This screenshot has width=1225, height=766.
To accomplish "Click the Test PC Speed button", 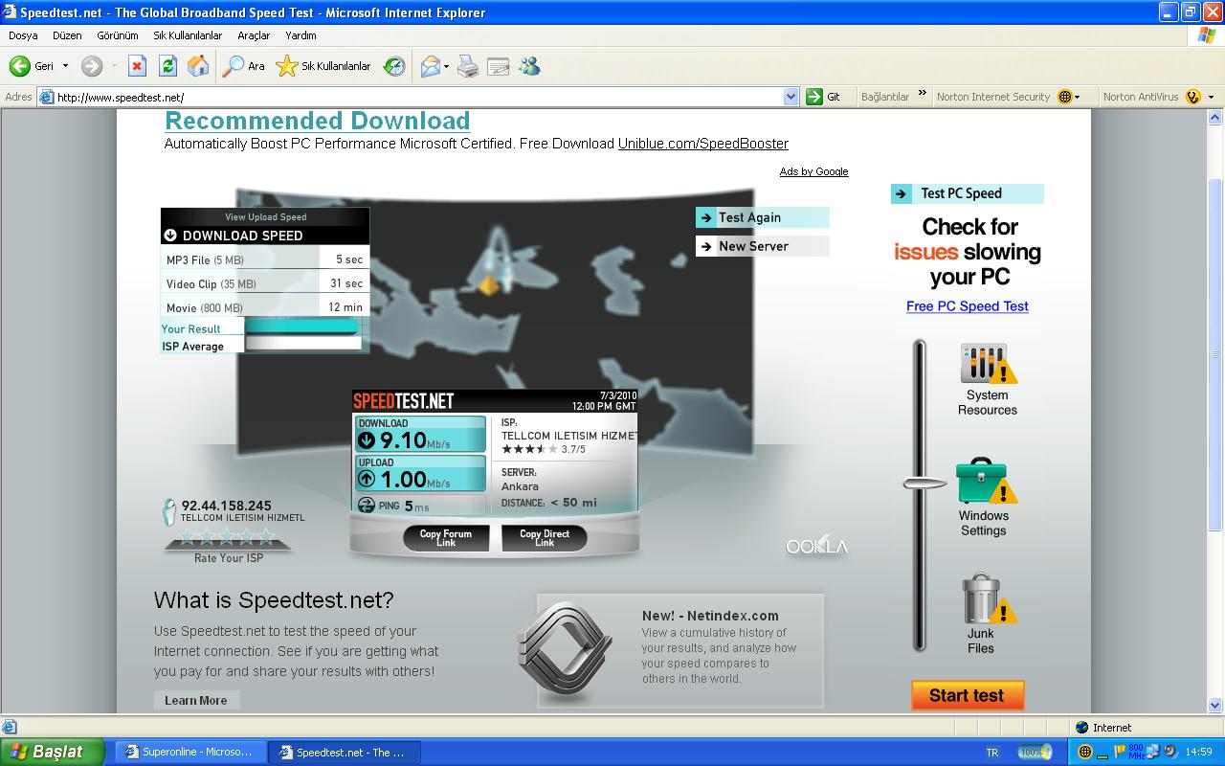I will point(968,193).
